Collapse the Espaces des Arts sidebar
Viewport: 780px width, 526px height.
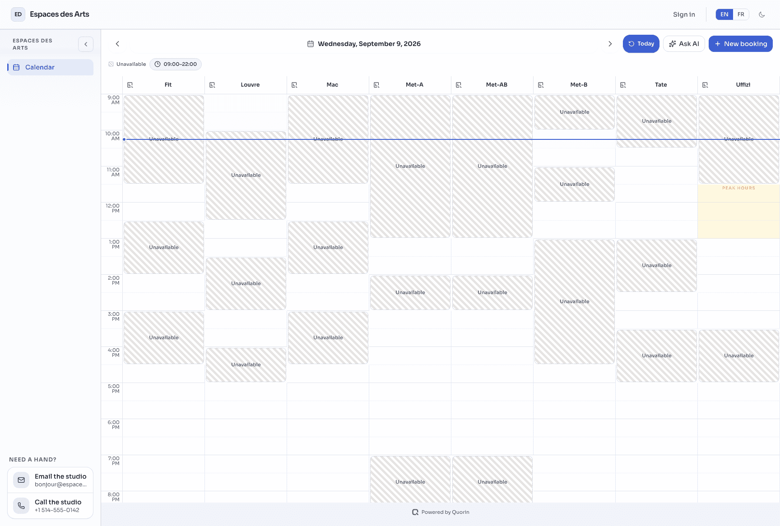tap(86, 44)
